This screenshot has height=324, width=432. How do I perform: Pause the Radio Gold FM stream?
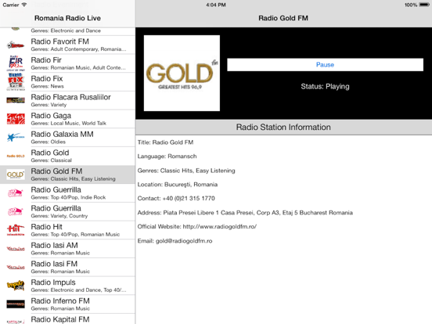[x=325, y=64]
